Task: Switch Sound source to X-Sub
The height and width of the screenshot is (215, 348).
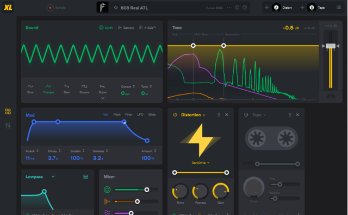Action: (x=147, y=28)
